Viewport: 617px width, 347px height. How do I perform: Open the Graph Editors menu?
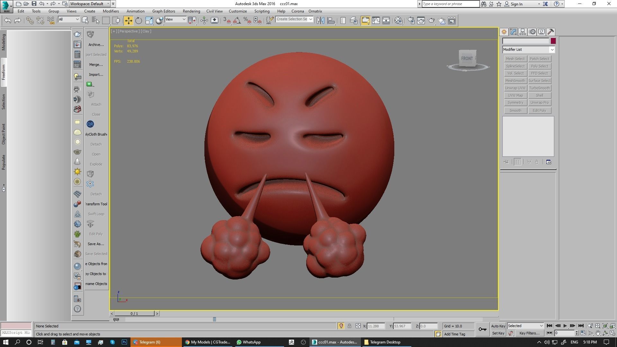click(164, 11)
